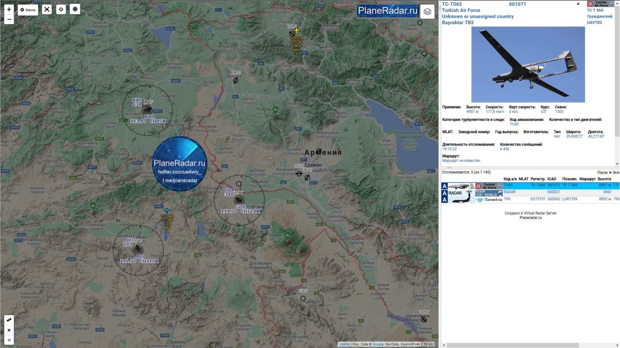Click squawk value 1300
620x348 pixels.
tap(559, 112)
